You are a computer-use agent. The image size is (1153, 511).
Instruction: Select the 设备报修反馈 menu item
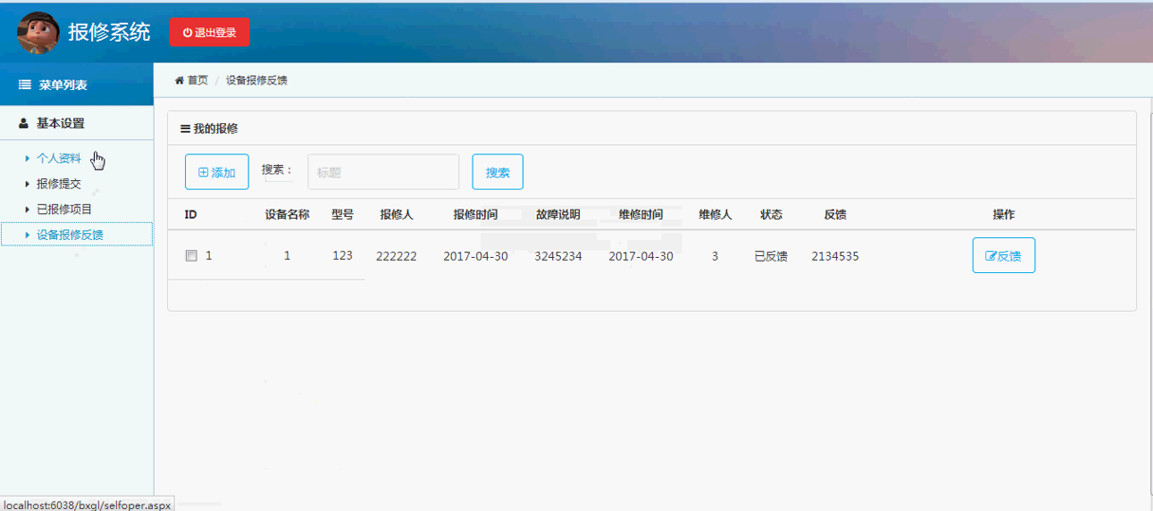[77, 234]
